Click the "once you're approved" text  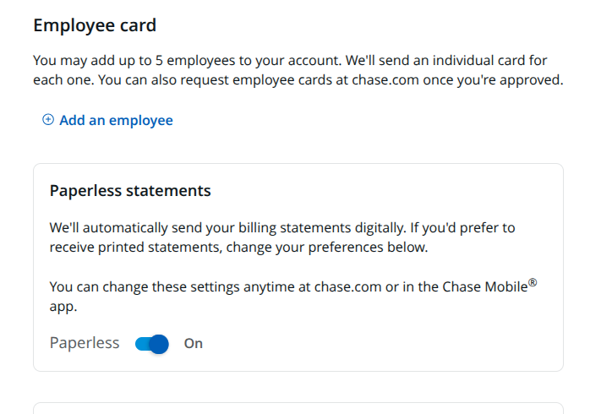(494, 80)
